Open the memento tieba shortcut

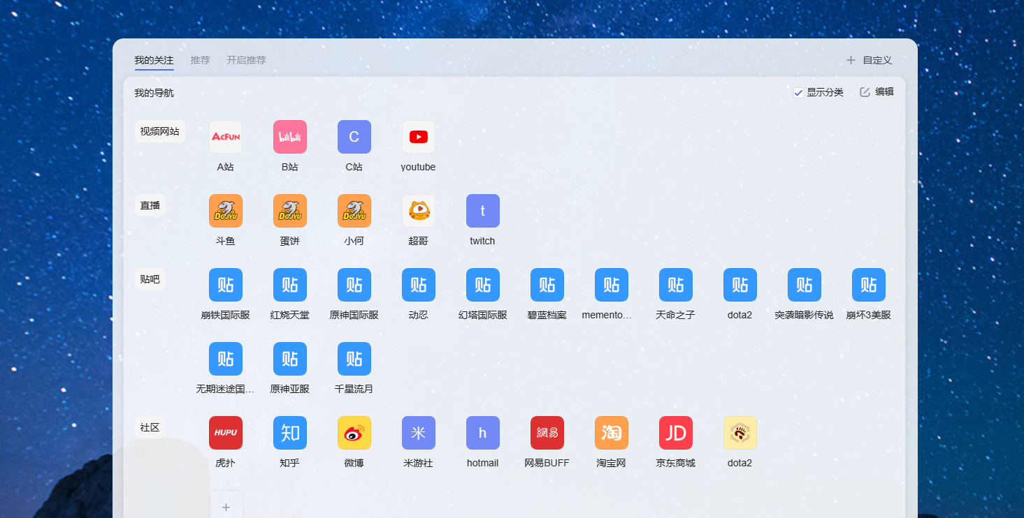click(x=612, y=285)
